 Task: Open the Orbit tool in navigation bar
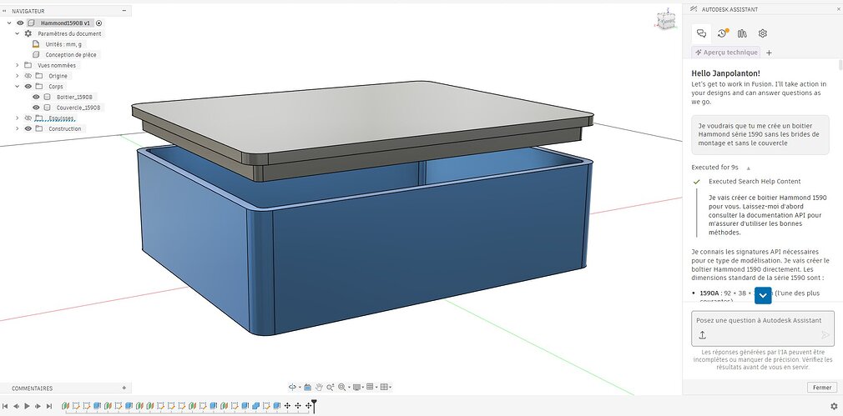point(292,387)
